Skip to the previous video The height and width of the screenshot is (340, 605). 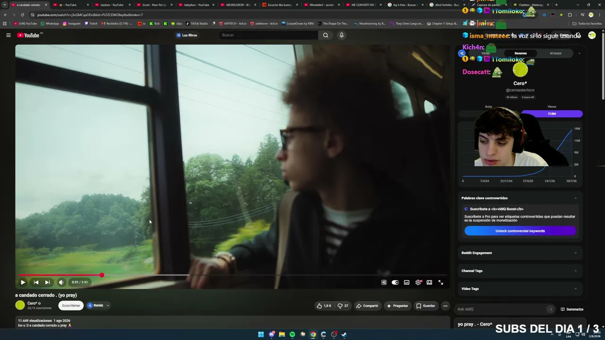tap(36, 282)
